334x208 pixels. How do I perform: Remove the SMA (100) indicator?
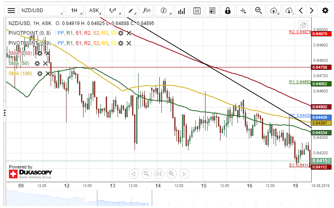pos(48,74)
